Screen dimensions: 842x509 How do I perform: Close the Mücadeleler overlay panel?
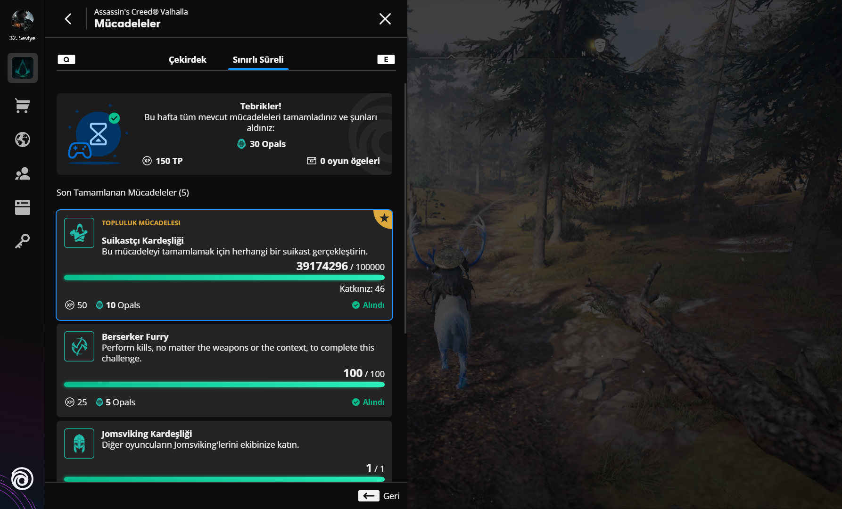[x=385, y=19]
